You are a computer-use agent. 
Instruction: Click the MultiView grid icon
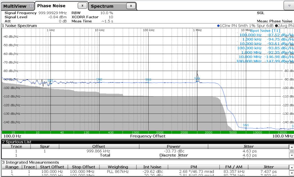(x=31, y=6)
